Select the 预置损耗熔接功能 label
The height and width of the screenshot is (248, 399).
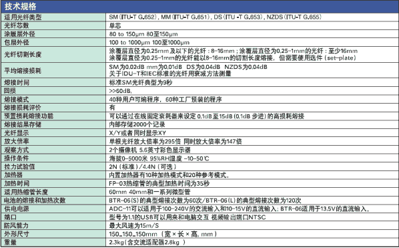(x=29, y=116)
